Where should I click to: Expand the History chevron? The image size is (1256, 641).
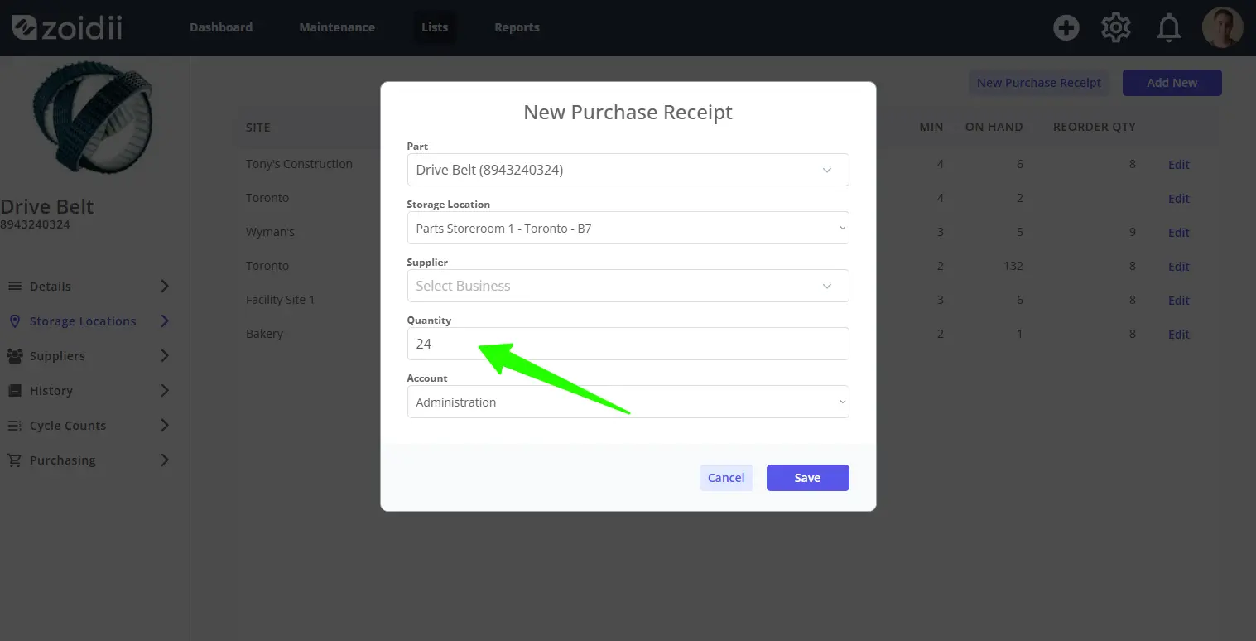point(164,390)
